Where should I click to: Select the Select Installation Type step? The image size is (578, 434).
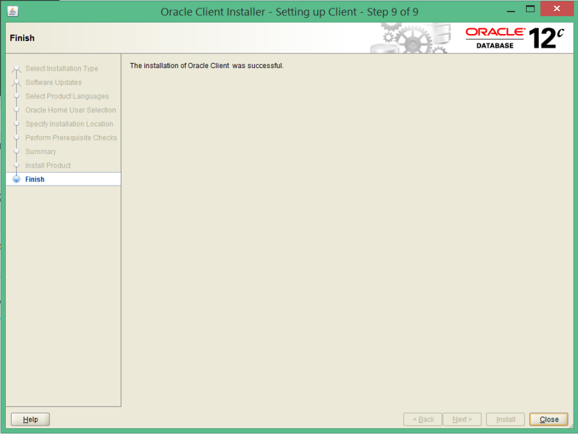[x=62, y=69]
